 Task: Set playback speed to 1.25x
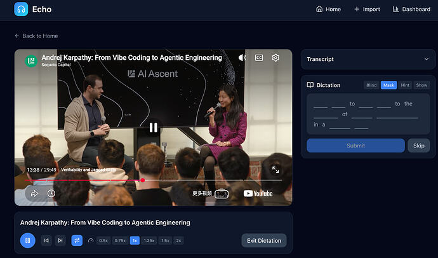pos(149,240)
